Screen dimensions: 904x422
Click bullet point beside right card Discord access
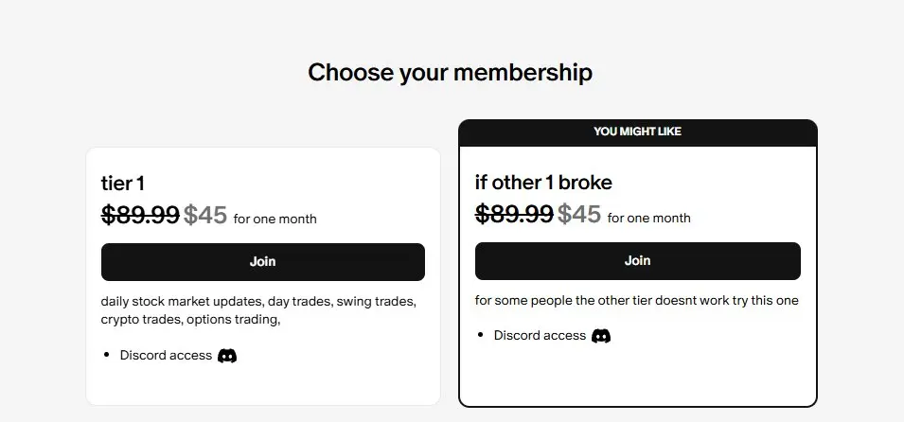pyautogui.click(x=480, y=335)
